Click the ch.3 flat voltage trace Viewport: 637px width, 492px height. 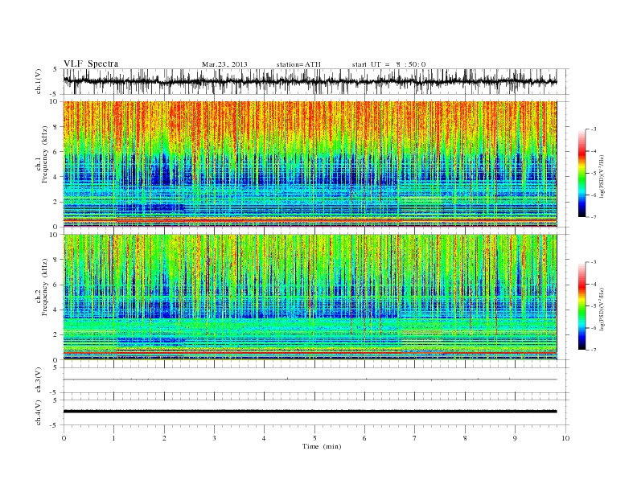310,379
